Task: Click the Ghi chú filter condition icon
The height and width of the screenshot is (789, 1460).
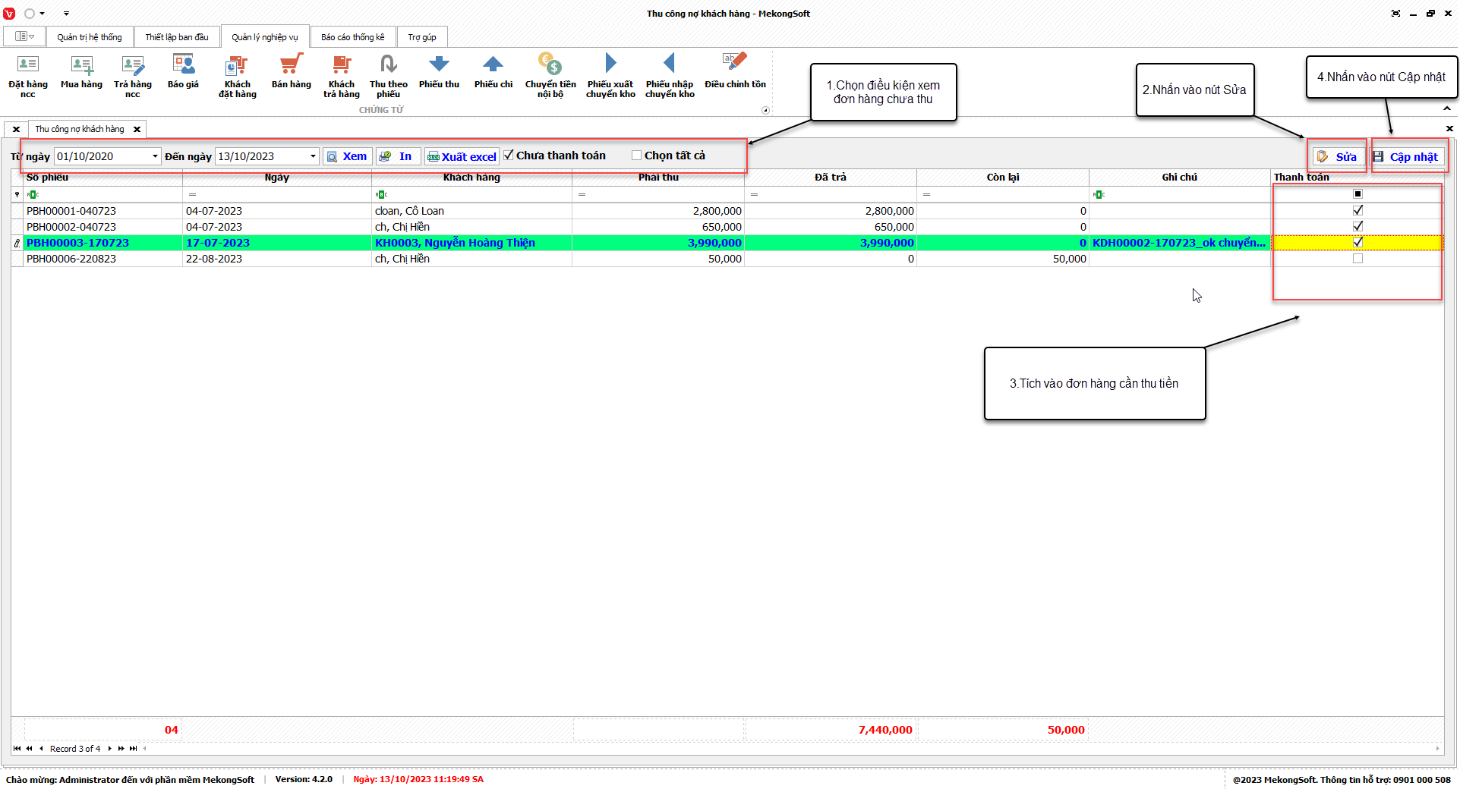Action: (x=1099, y=195)
